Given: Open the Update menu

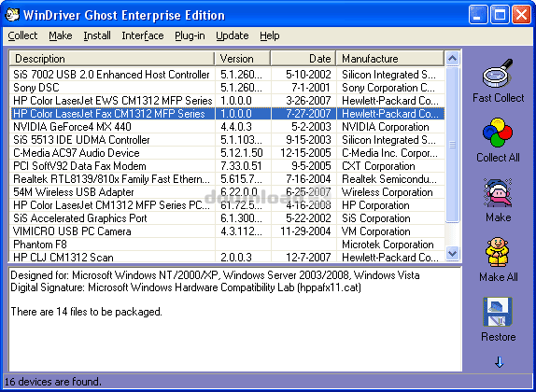Looking at the screenshot, I should 233,35.
